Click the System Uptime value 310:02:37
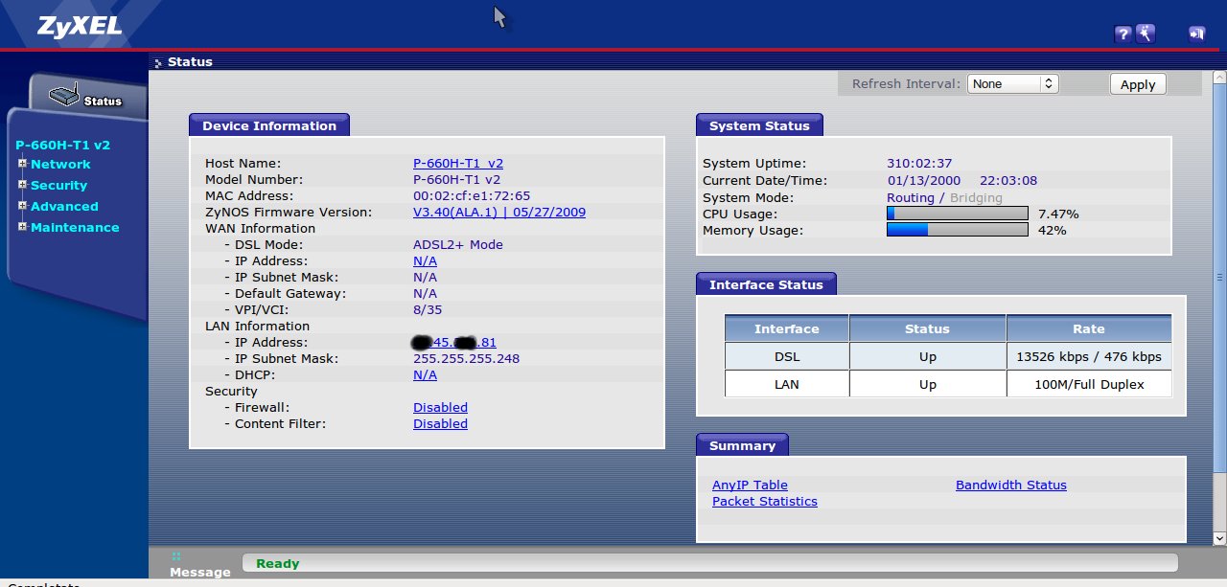 pyautogui.click(x=919, y=164)
